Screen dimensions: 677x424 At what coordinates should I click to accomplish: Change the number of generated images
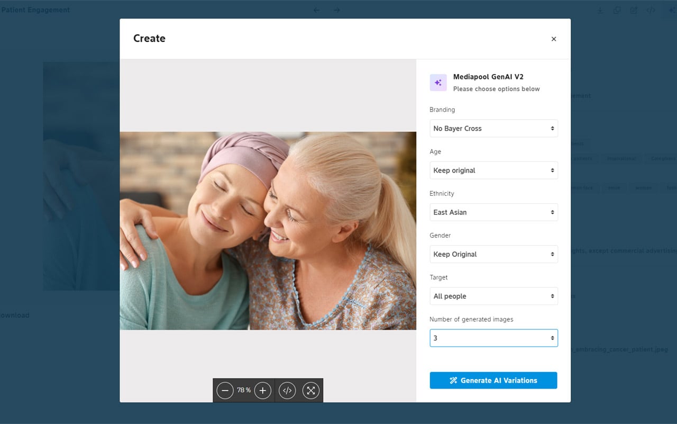pyautogui.click(x=494, y=338)
